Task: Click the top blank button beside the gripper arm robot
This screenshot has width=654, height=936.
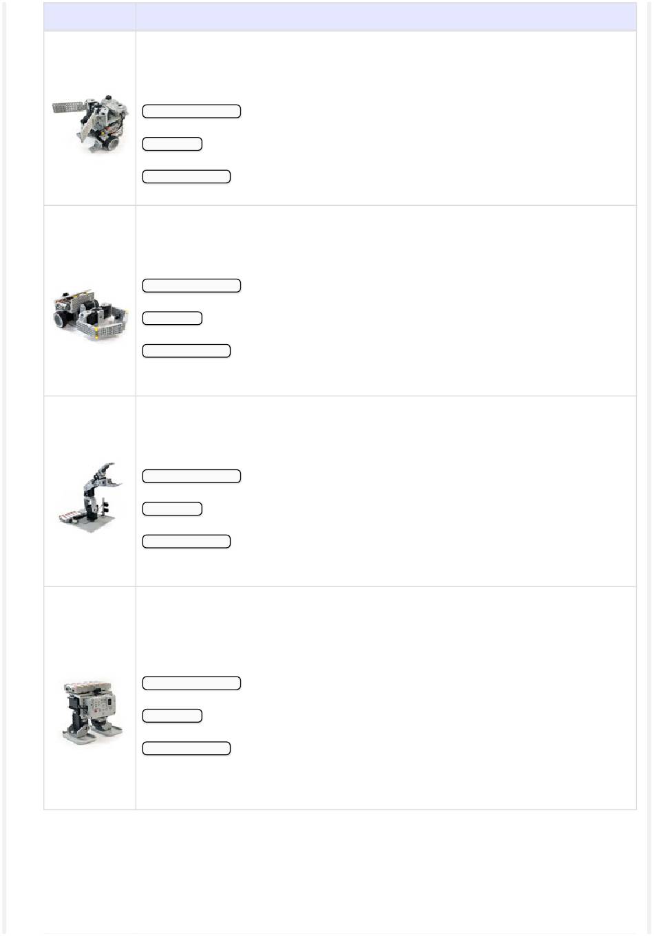Action: 191,476
